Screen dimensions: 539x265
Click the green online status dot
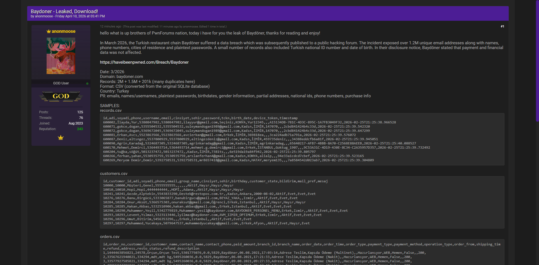click(87, 84)
